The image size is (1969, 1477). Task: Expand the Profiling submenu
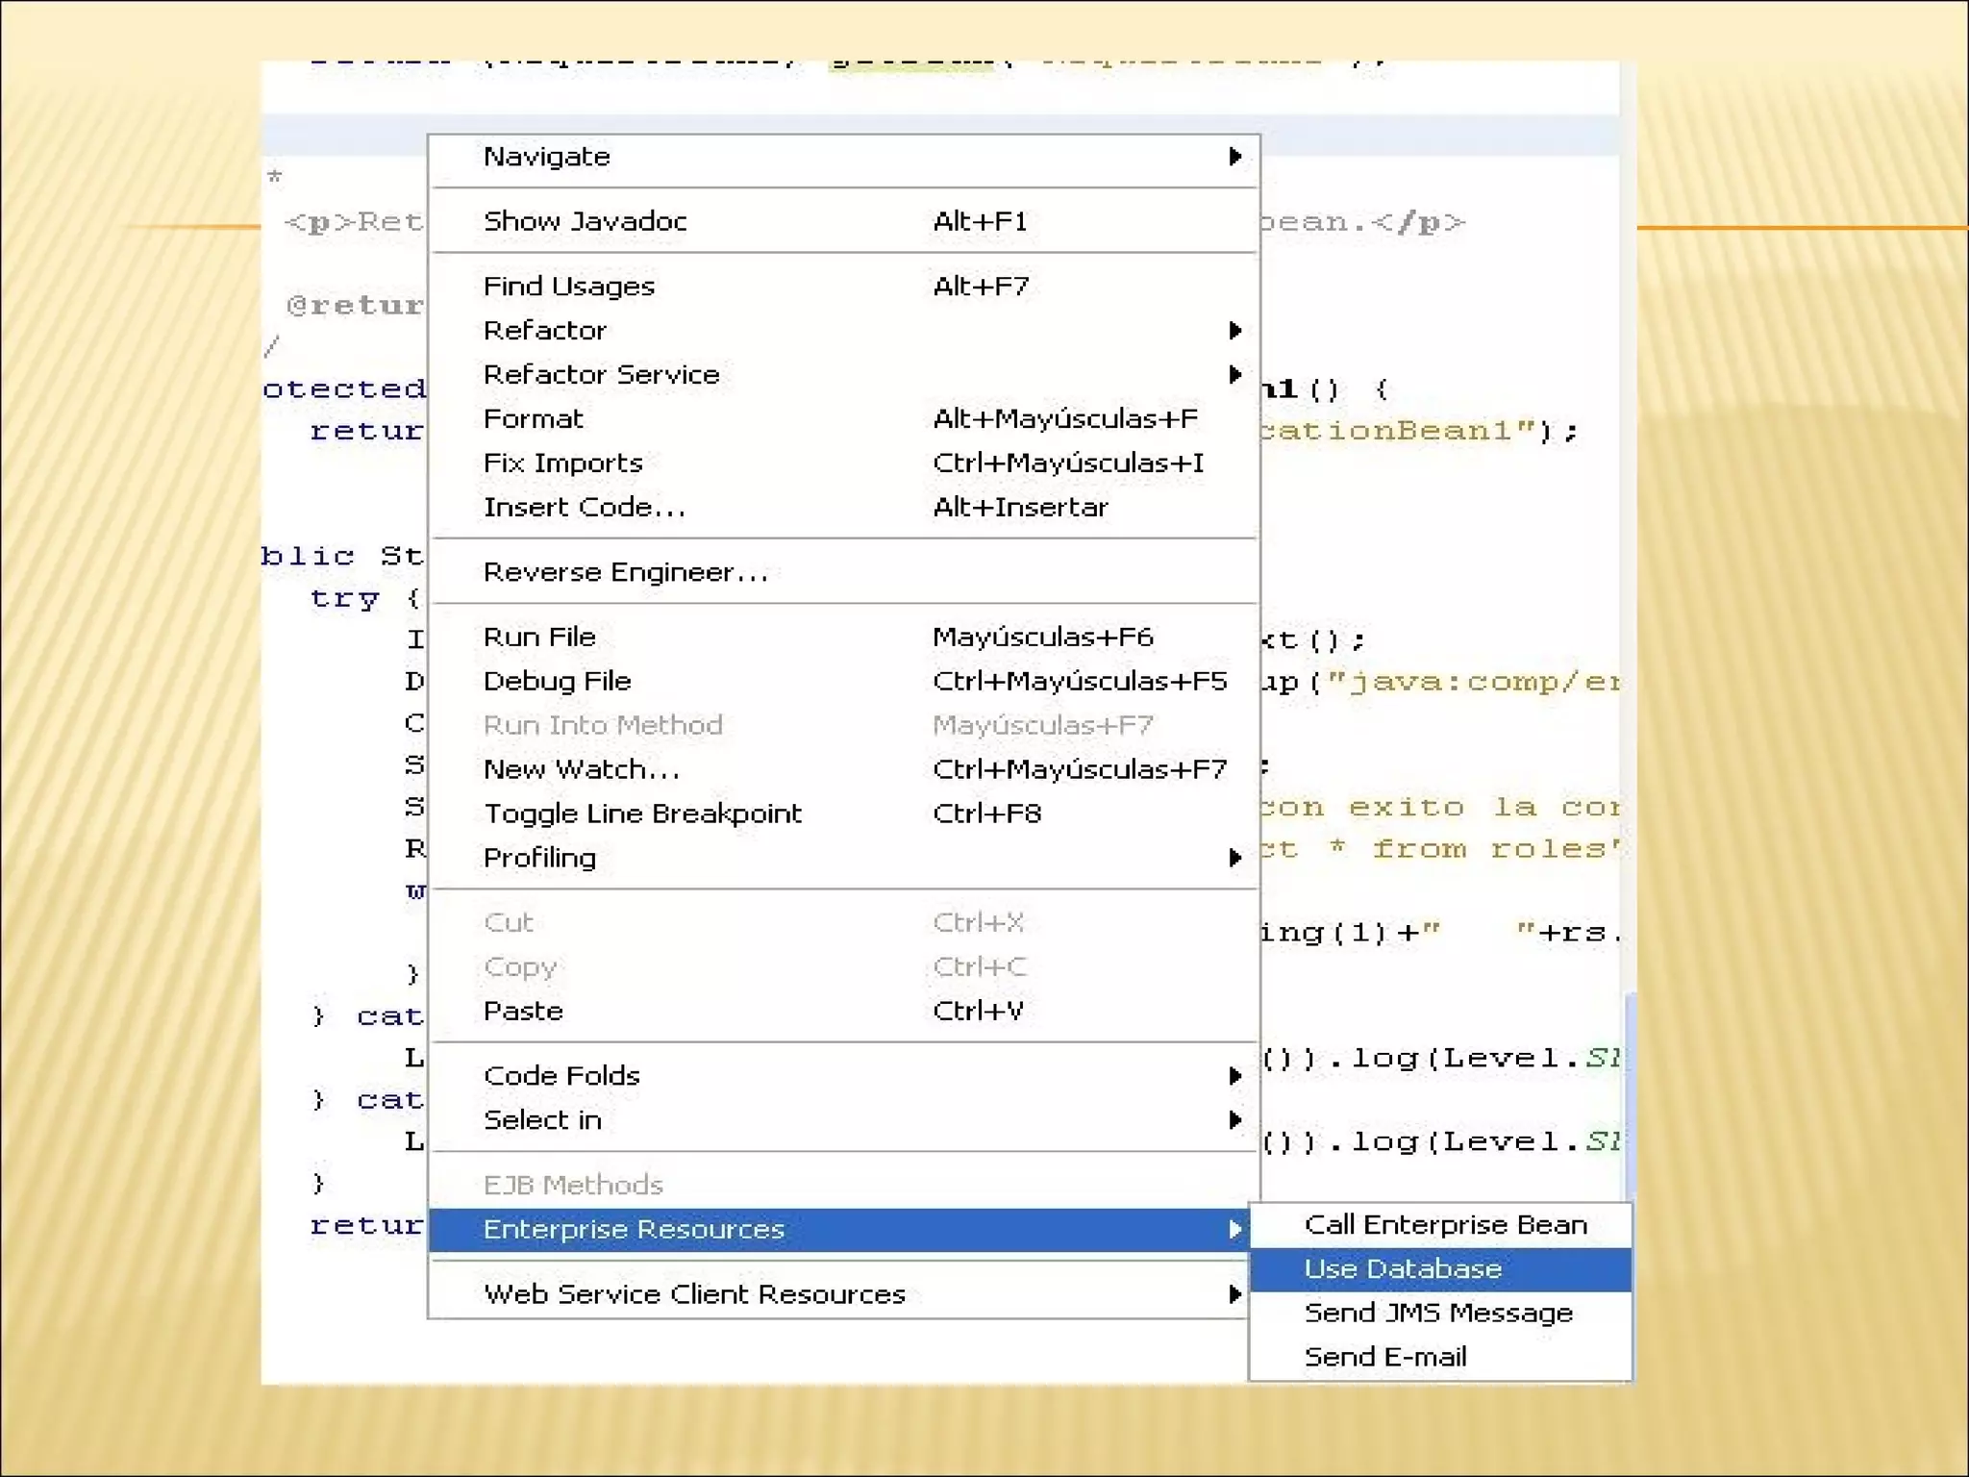tap(1235, 858)
